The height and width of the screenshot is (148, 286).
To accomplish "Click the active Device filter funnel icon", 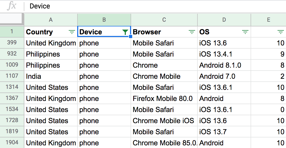I will pyautogui.click(x=125, y=32).
